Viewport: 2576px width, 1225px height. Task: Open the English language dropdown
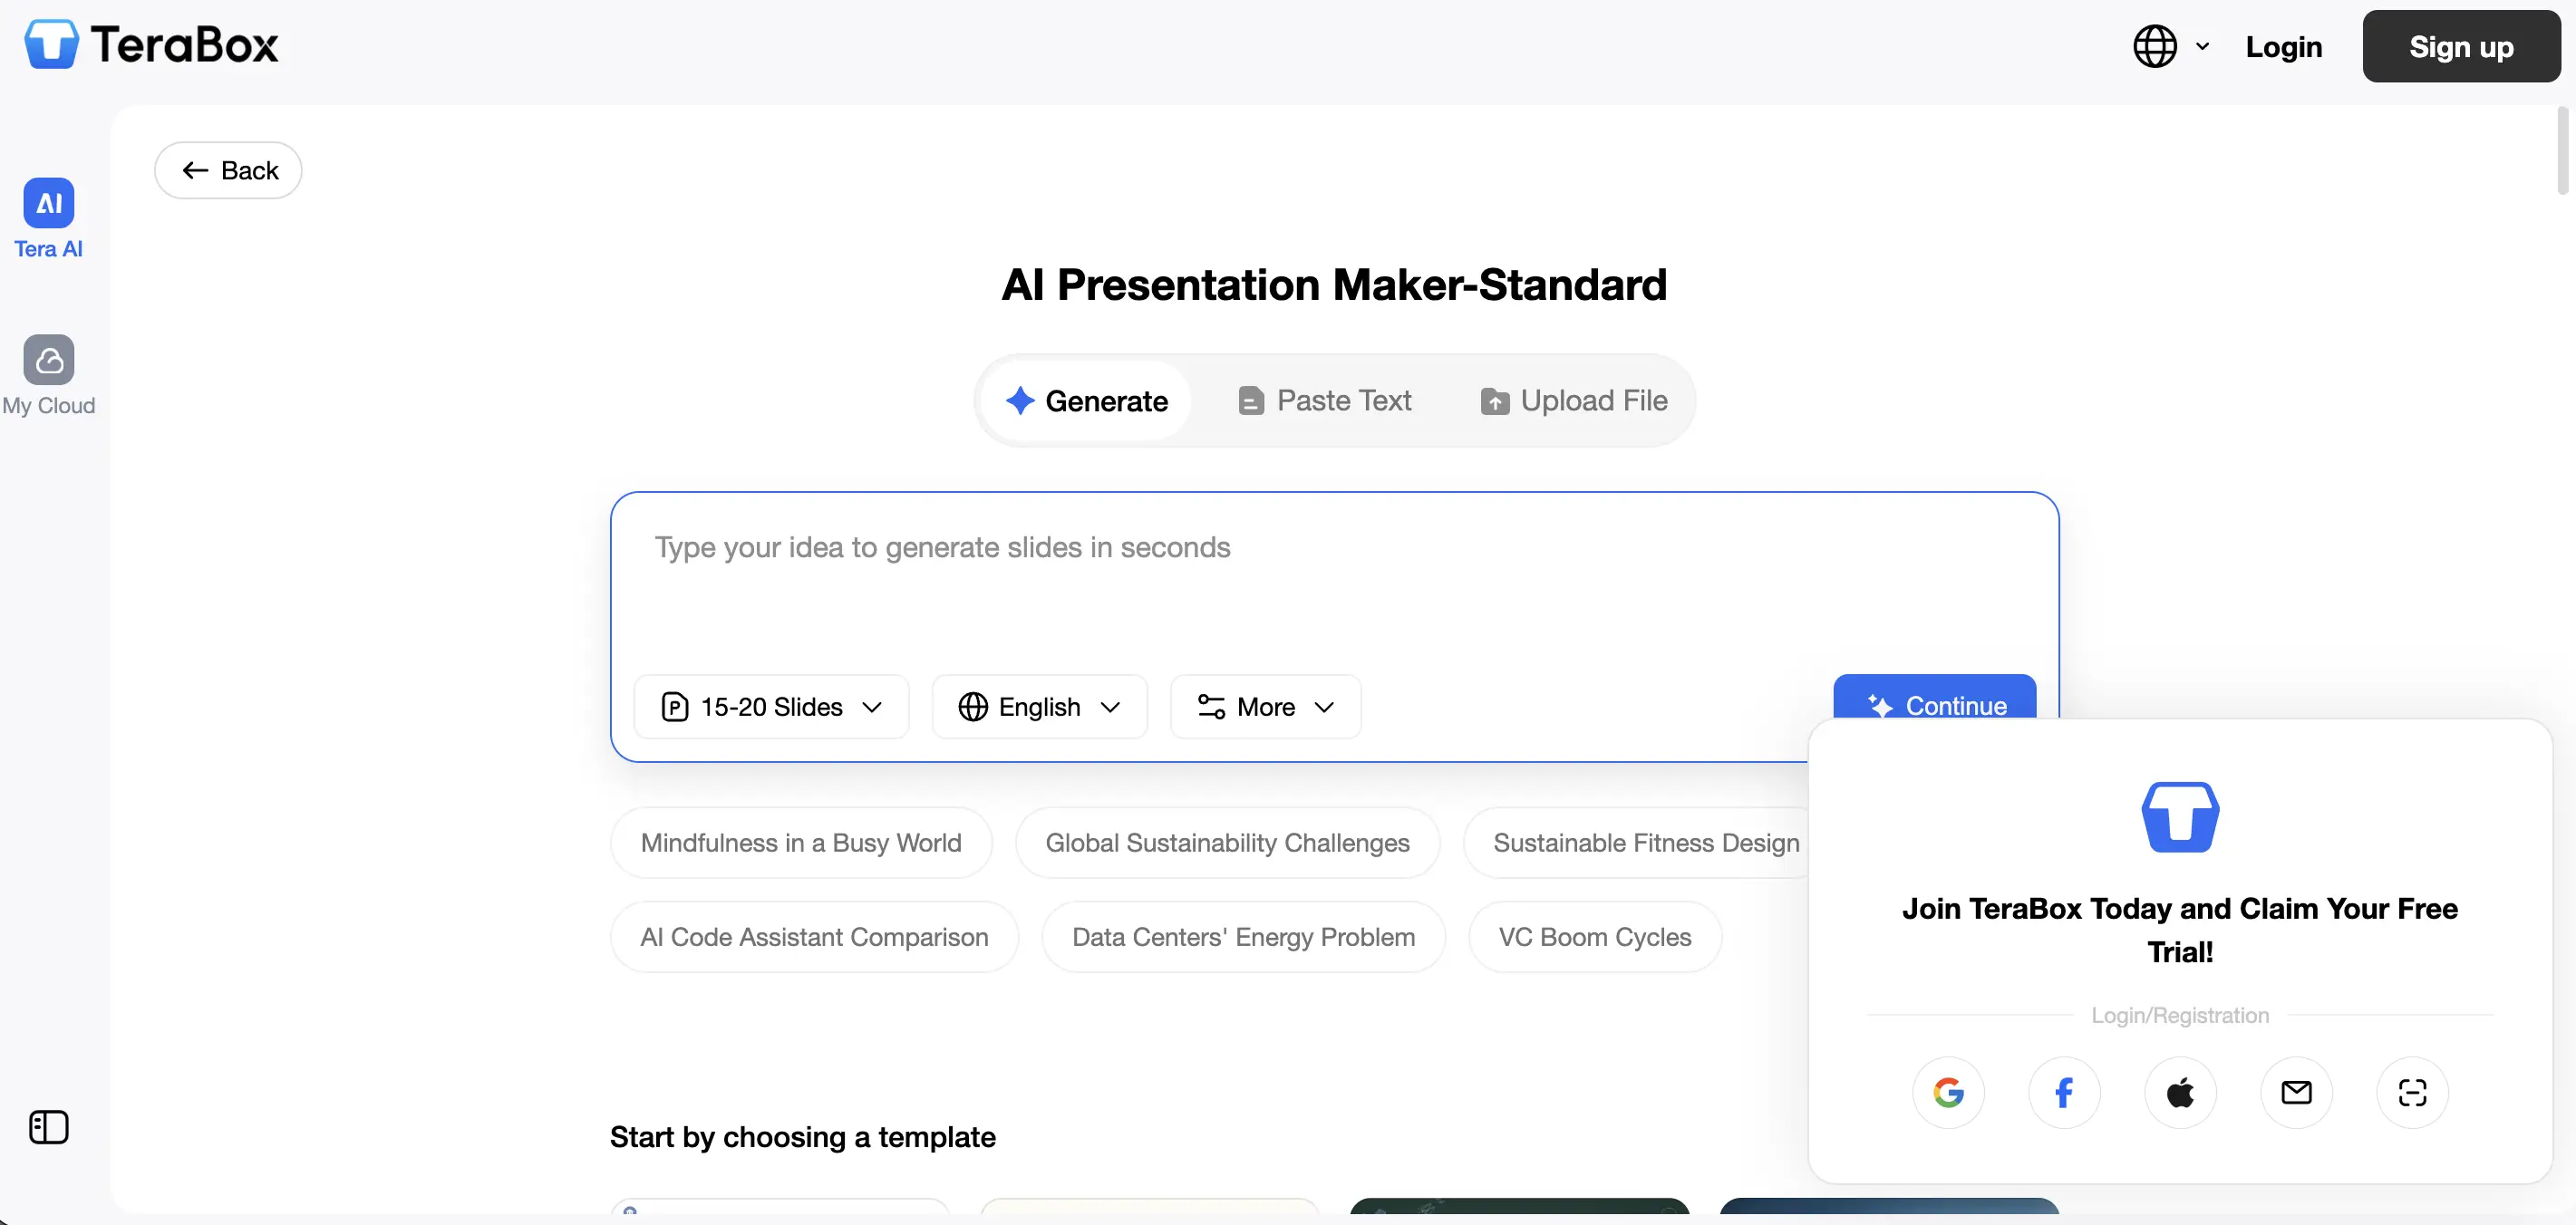point(1039,707)
